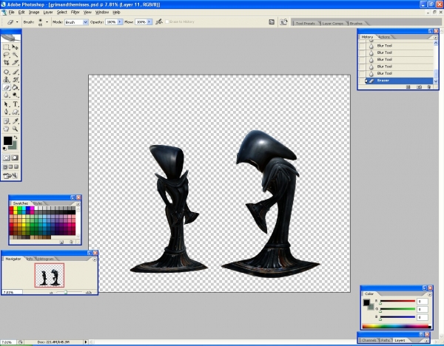Tick the Erase to History checkbox
Image resolution: width=444 pixels, height=346 pixels.
click(x=167, y=21)
